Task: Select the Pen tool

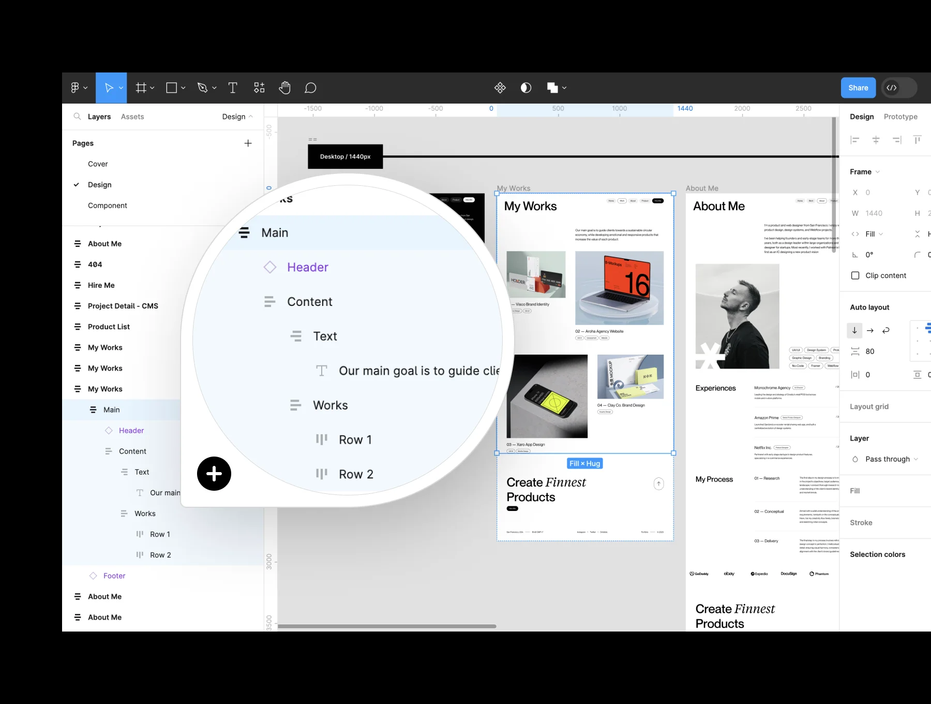Action: 203,88
